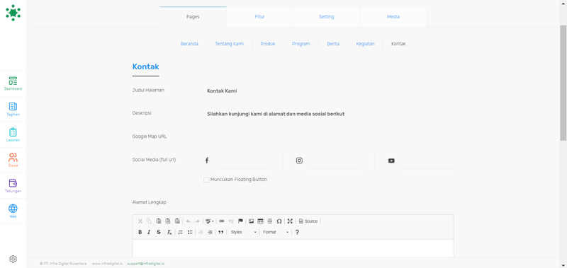Apply strikethrough formatting

click(158, 233)
